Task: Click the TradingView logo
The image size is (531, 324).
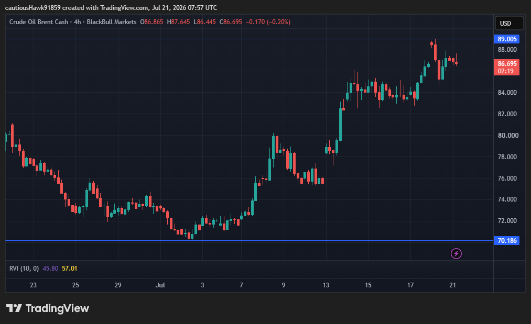Action: [x=47, y=308]
